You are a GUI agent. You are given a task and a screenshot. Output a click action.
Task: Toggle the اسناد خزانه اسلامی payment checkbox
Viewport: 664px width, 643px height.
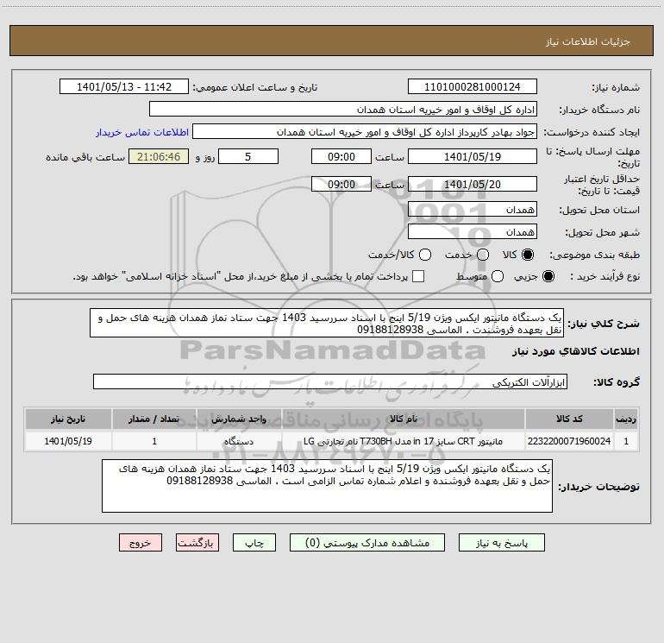[418, 277]
